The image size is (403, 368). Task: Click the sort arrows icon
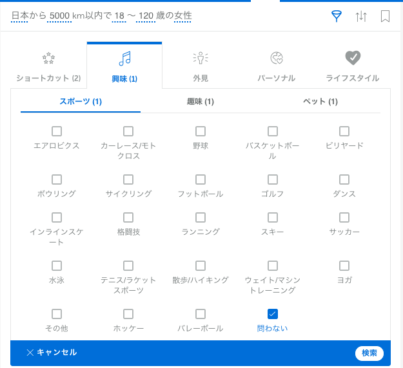point(360,17)
